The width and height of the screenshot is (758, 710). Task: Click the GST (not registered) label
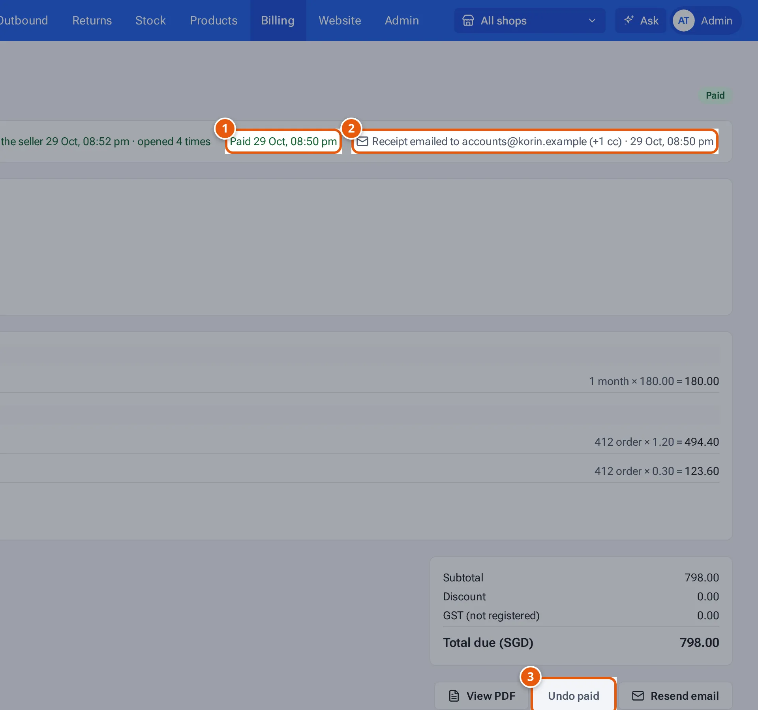[x=491, y=615]
